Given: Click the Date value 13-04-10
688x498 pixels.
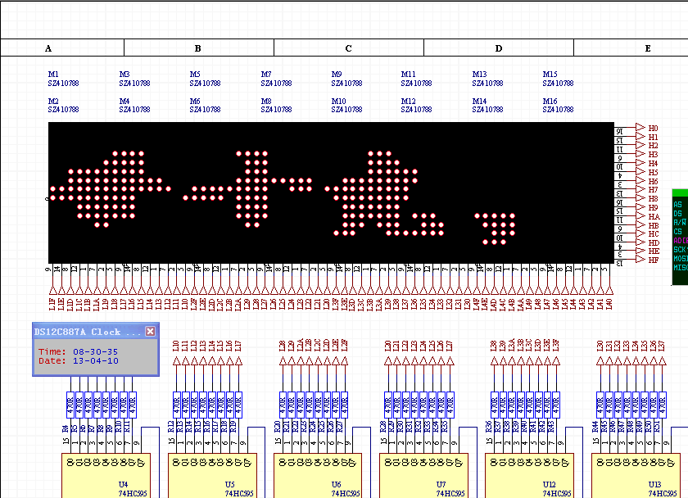Looking at the screenshot, I should (95, 361).
